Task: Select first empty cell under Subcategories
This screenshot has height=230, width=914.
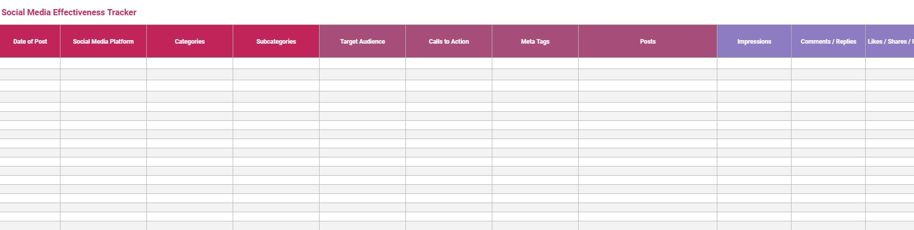Action: pyautogui.click(x=276, y=63)
